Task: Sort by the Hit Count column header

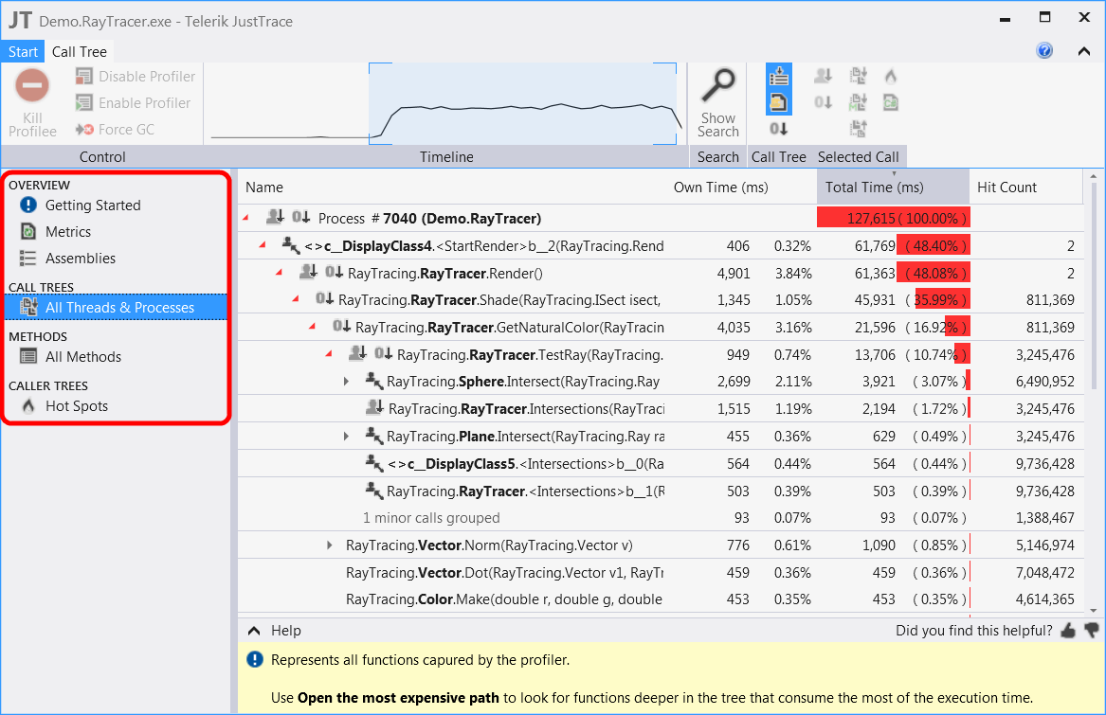Action: 1006,187
